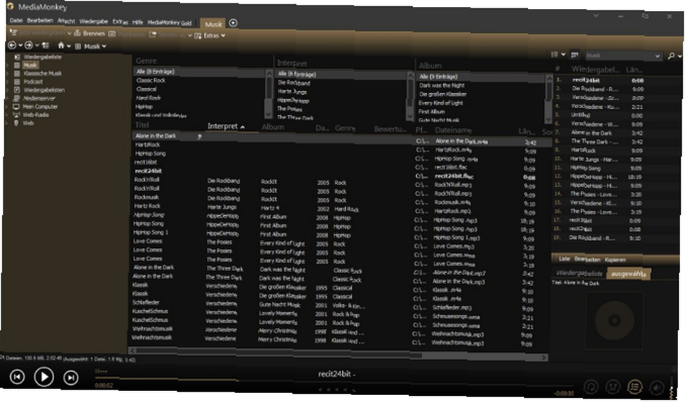
Task: Open the home icon dropdown arrow
Action: 68,46
